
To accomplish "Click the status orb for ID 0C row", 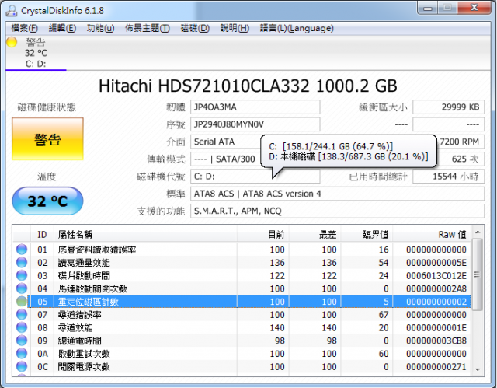I will 22,366.
